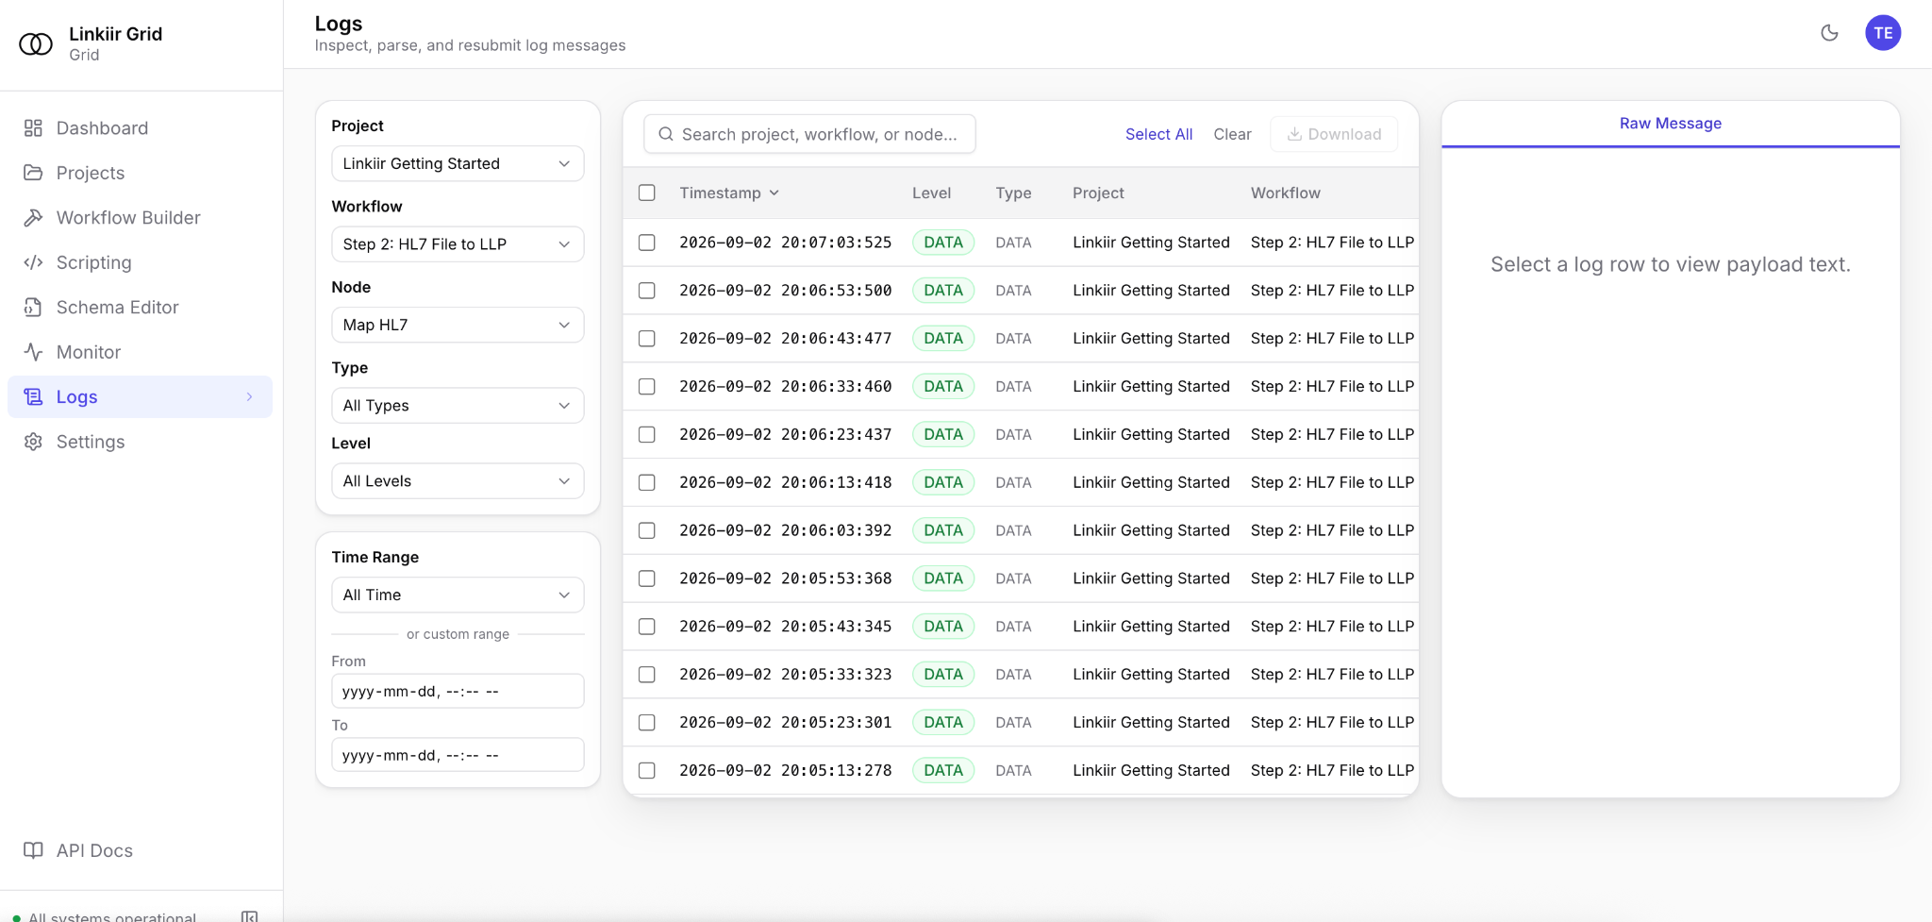The image size is (1932, 922).
Task: Click the Linkiir Getting Started cell in the 20:05:33:323 row
Action: point(1151,674)
